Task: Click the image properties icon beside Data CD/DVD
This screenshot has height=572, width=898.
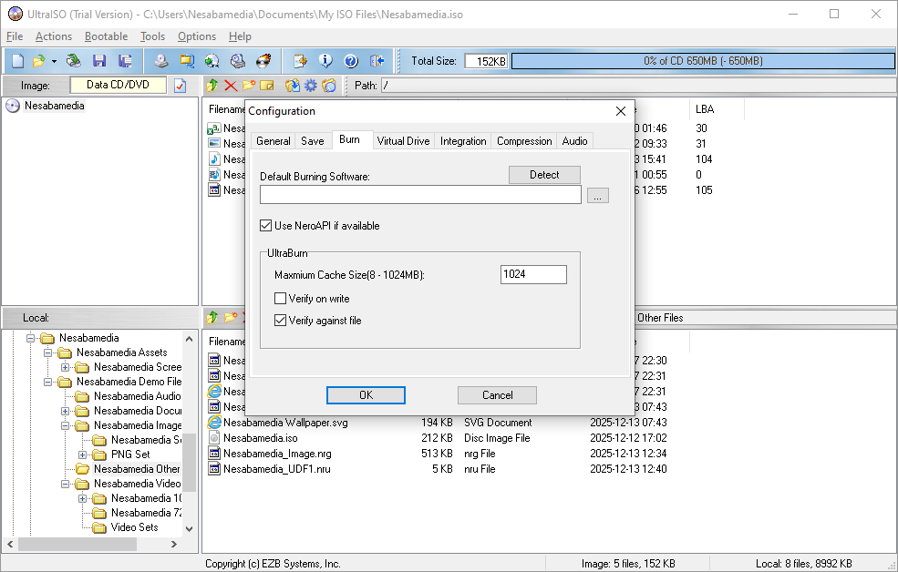Action: pos(180,86)
